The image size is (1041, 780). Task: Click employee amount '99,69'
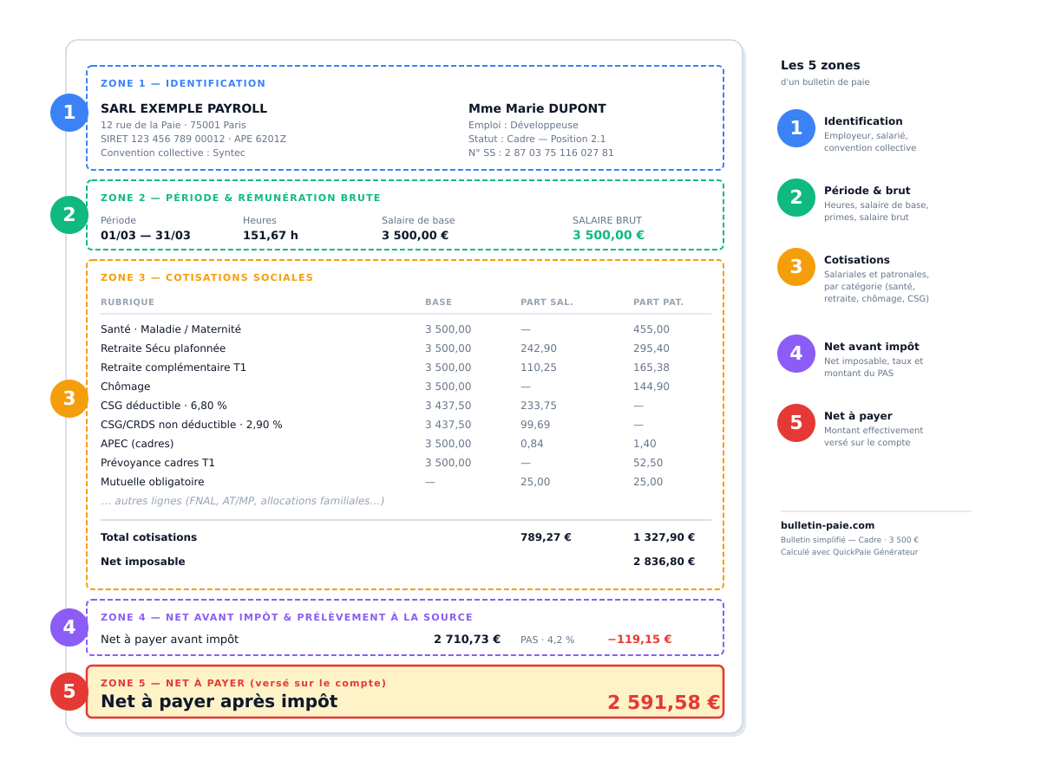pos(535,425)
